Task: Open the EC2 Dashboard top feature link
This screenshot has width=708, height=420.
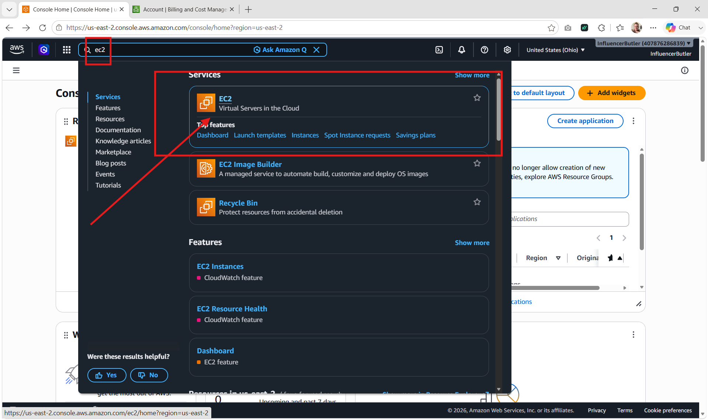Action: 212,135
